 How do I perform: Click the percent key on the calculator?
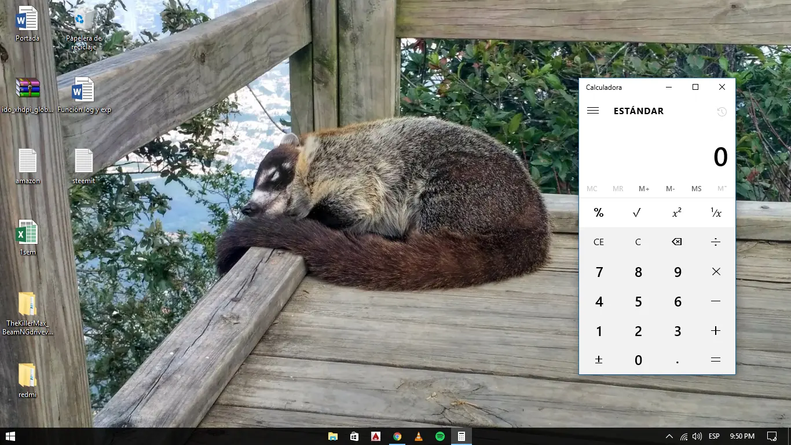599,213
